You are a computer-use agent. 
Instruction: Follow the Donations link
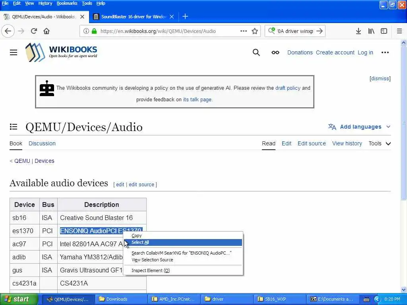pyautogui.click(x=300, y=52)
